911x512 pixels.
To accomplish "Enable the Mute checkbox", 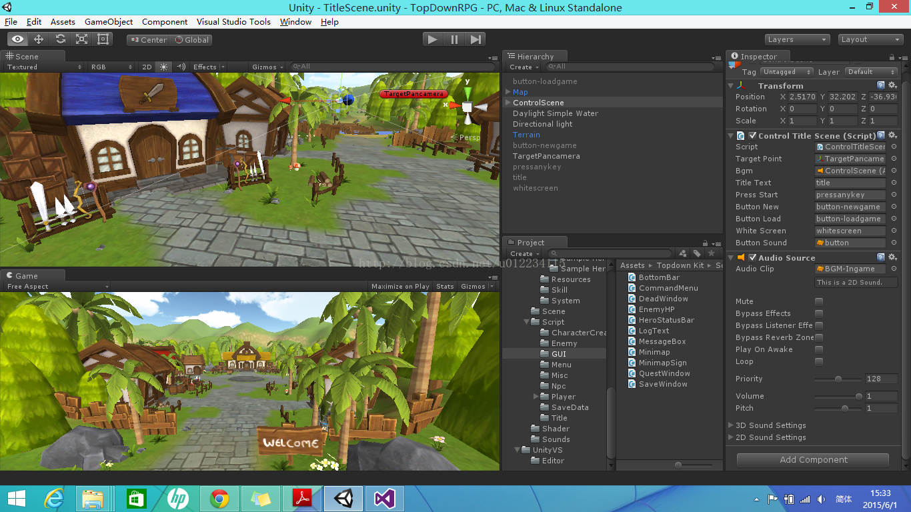I will (819, 301).
